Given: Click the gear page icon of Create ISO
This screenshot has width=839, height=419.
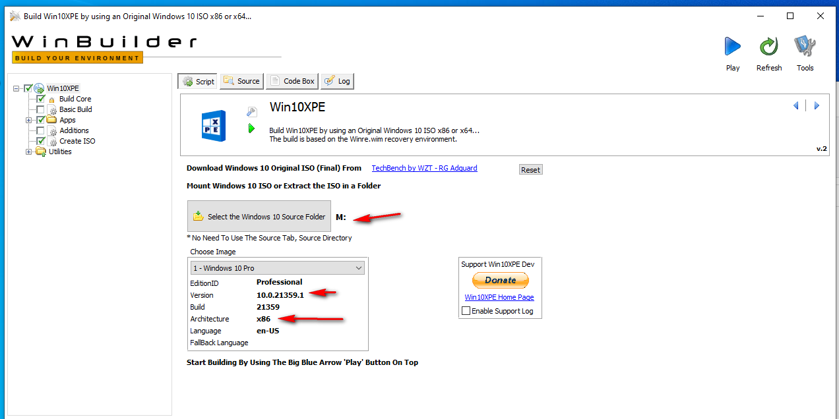Looking at the screenshot, I should click(x=53, y=142).
